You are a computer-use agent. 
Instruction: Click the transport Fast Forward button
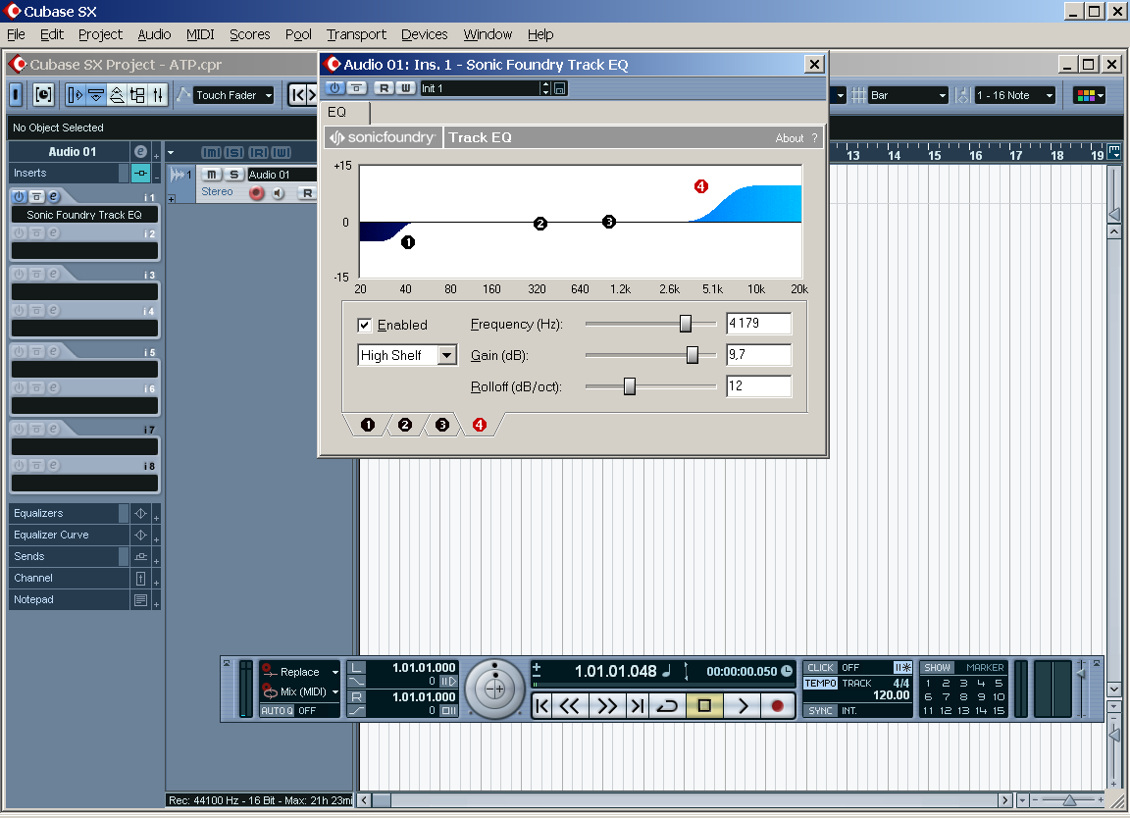point(607,705)
